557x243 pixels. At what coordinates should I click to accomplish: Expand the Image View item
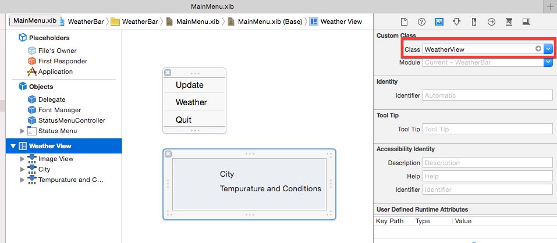coord(23,159)
